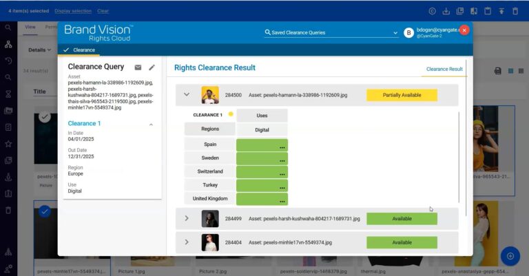The image size is (529, 276).
Task: Click the Display selection link
Action: (73, 11)
